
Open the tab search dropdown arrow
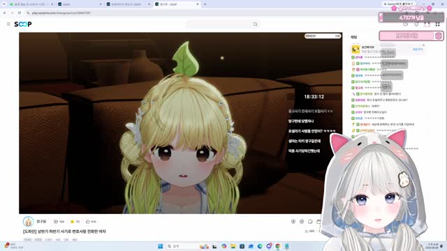(4, 4)
